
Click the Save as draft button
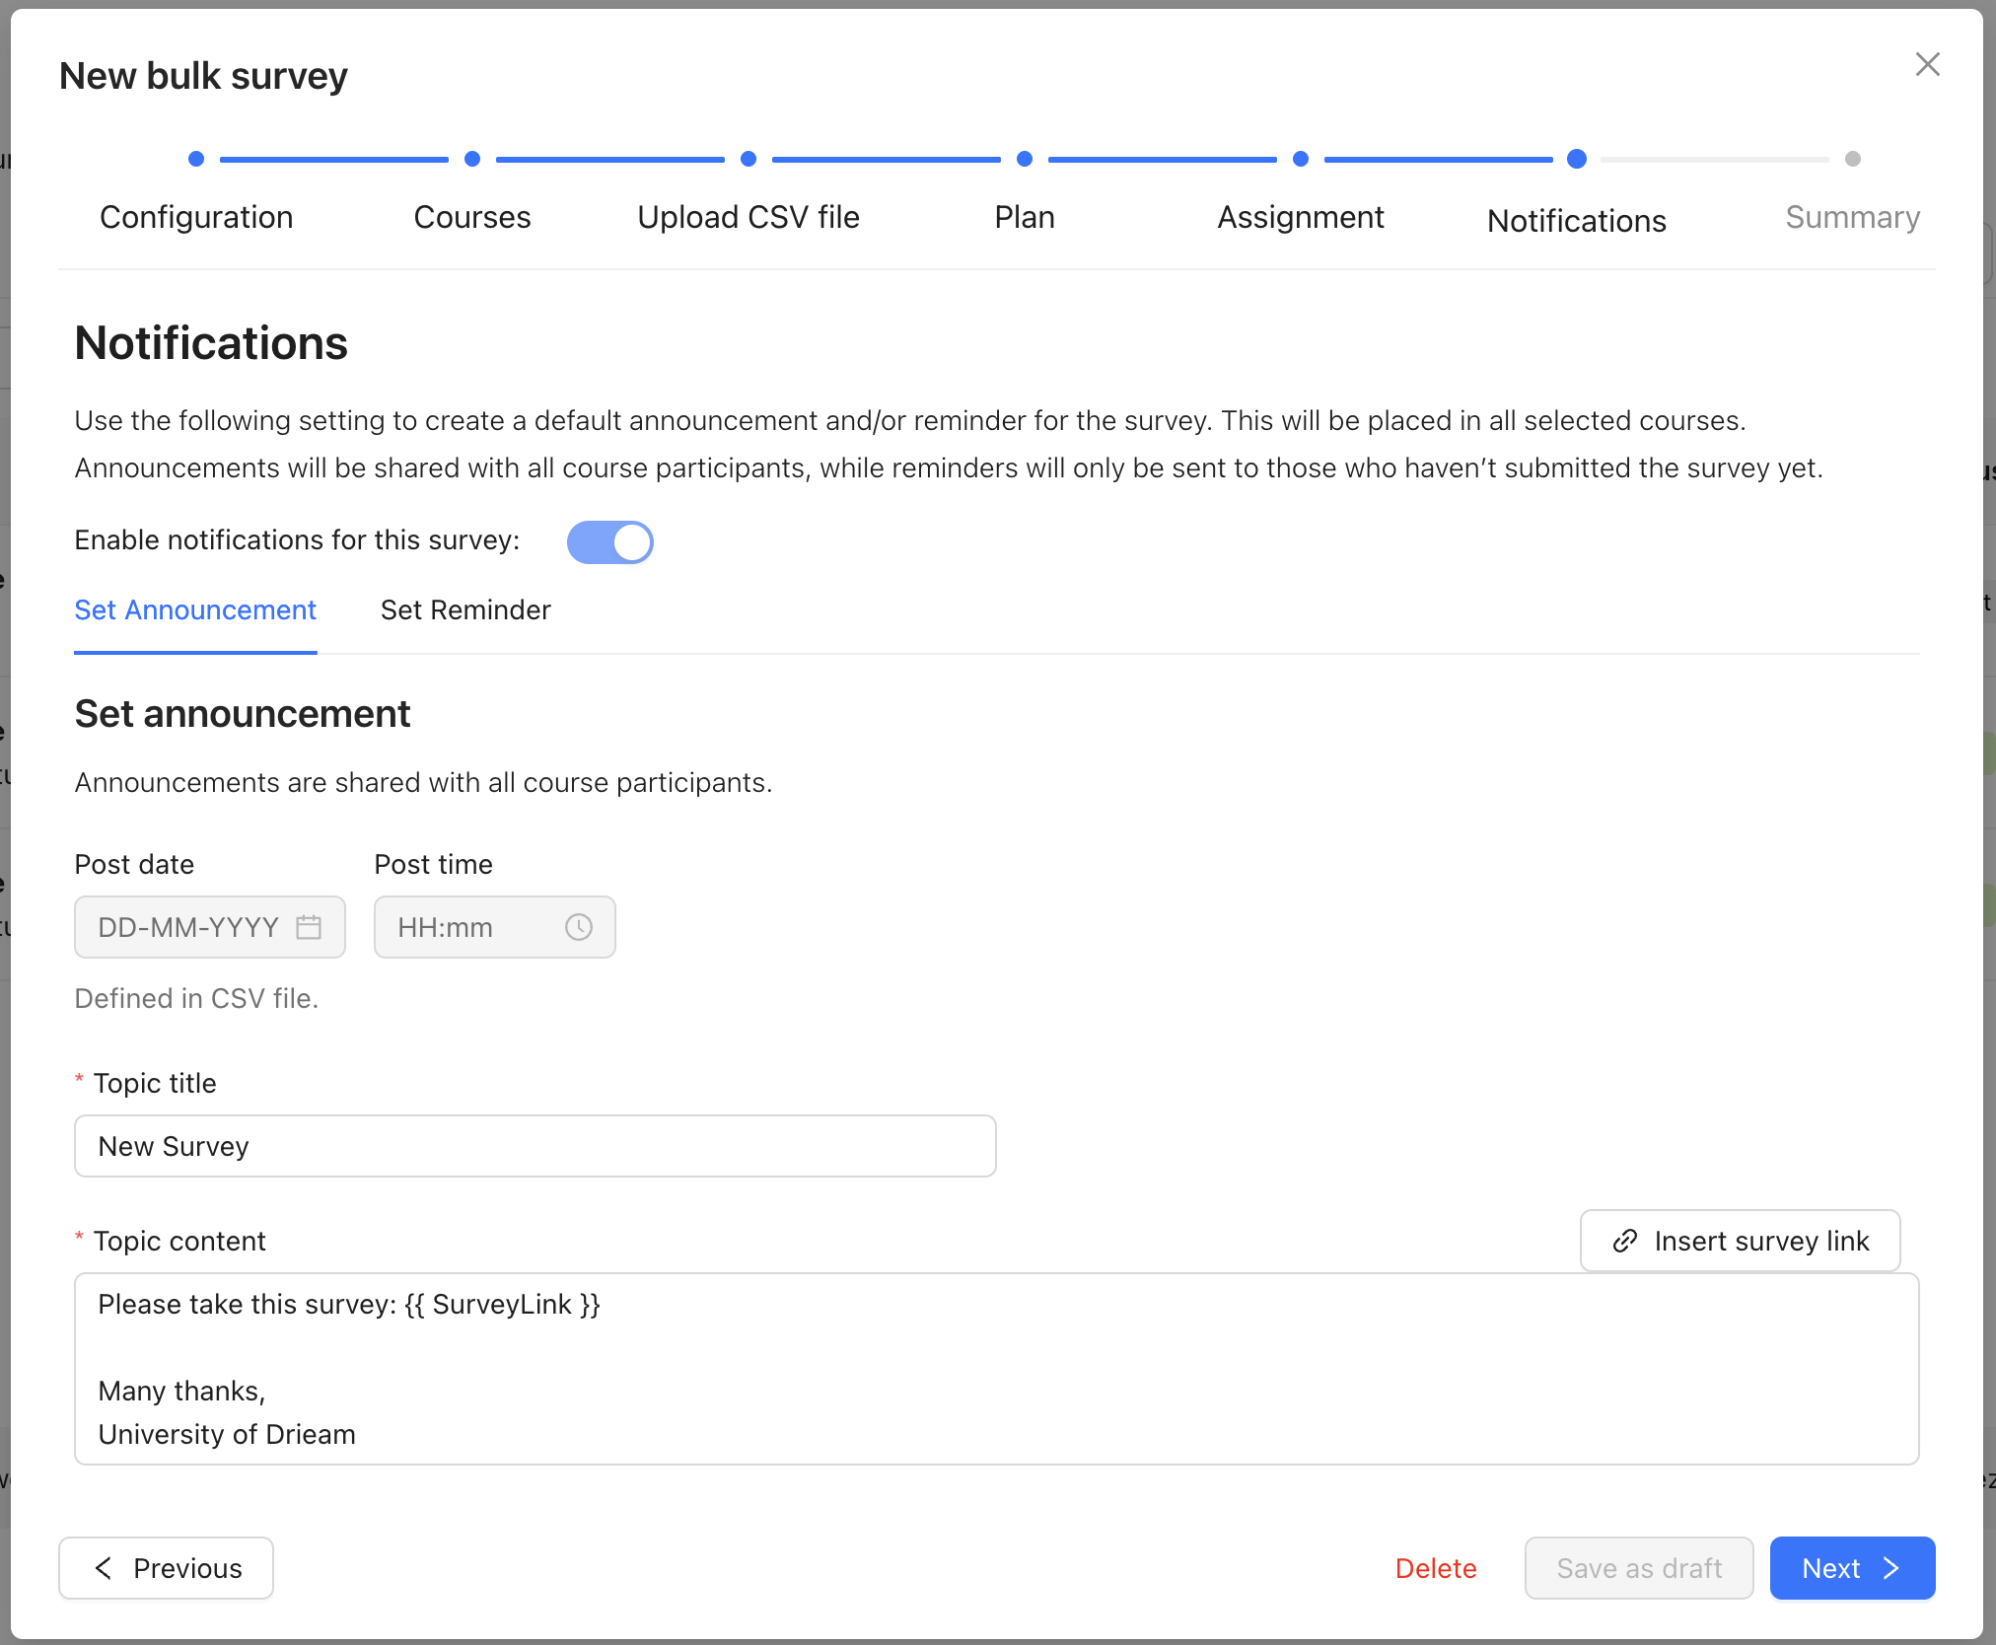[x=1639, y=1568]
